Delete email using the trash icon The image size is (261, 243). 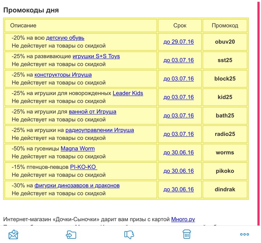pyautogui.click(x=186, y=235)
